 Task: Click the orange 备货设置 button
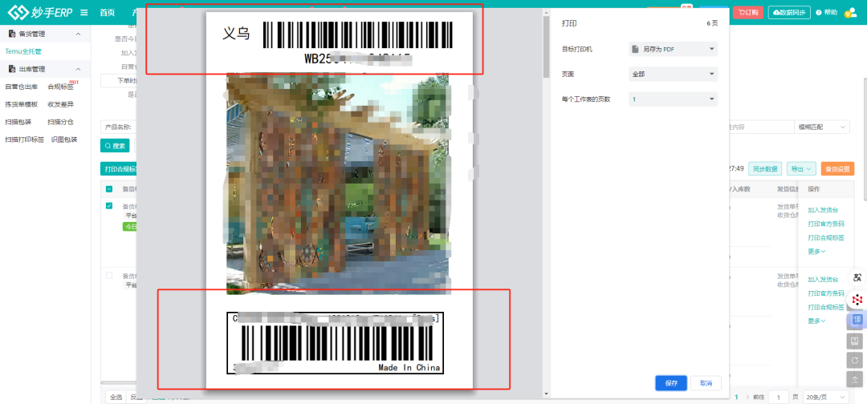837,169
